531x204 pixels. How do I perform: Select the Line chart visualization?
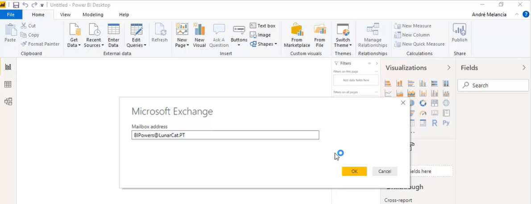[x=388, y=93]
